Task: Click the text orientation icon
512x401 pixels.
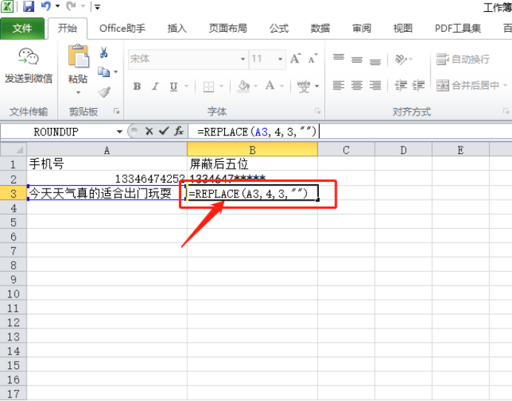Action: click(401, 59)
